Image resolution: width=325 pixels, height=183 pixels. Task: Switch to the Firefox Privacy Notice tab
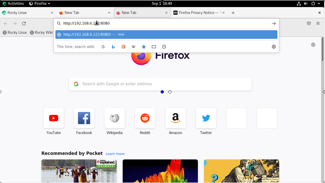(199, 13)
